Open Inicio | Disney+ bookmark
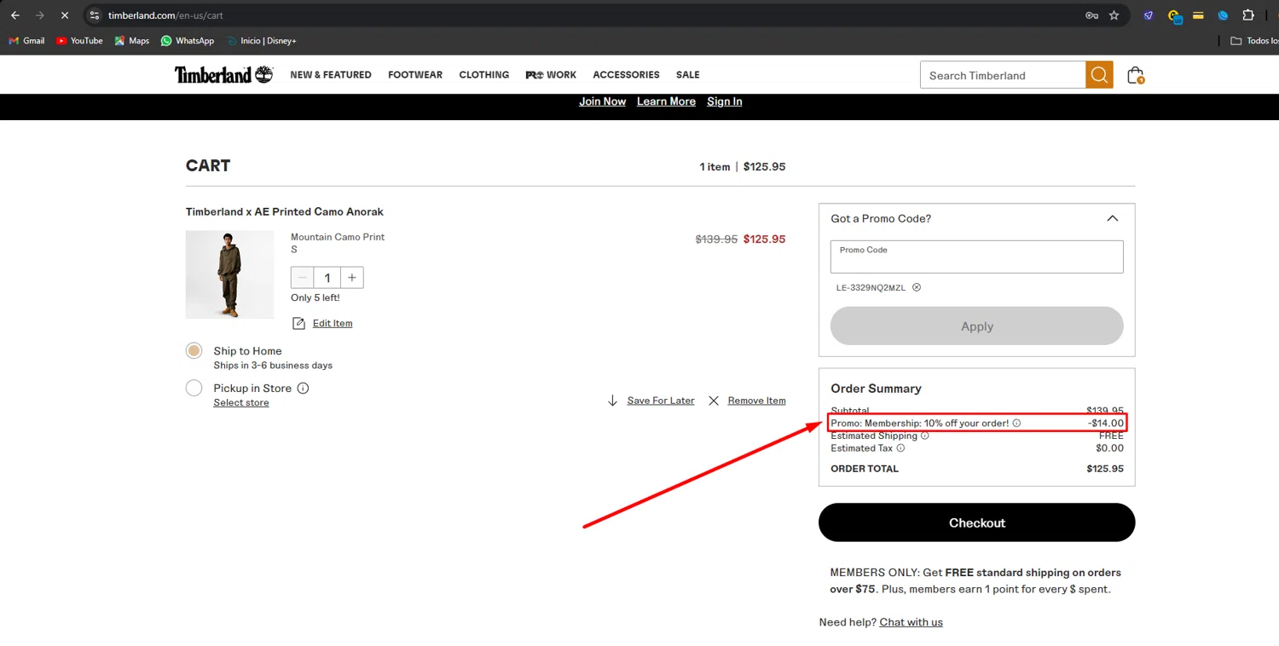1279x646 pixels. click(x=262, y=40)
